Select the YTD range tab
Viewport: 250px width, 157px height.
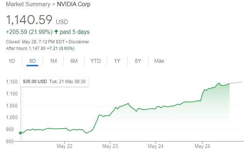pyautogui.click(x=96, y=61)
